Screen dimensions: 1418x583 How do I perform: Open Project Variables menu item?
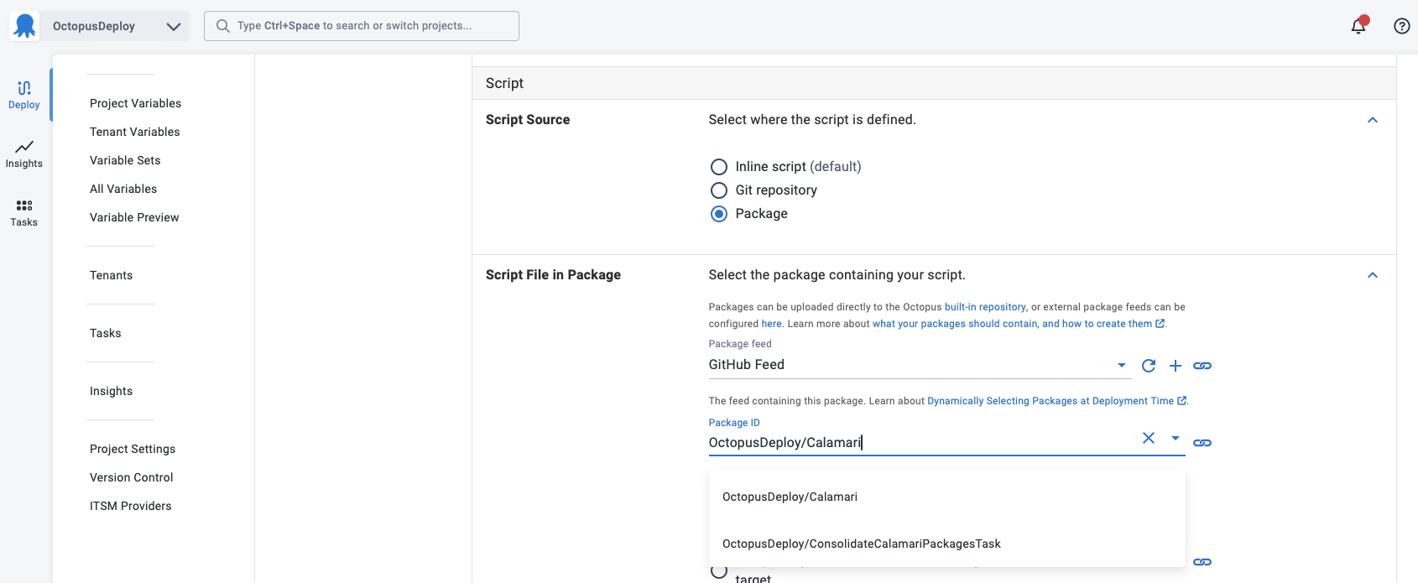coord(135,103)
